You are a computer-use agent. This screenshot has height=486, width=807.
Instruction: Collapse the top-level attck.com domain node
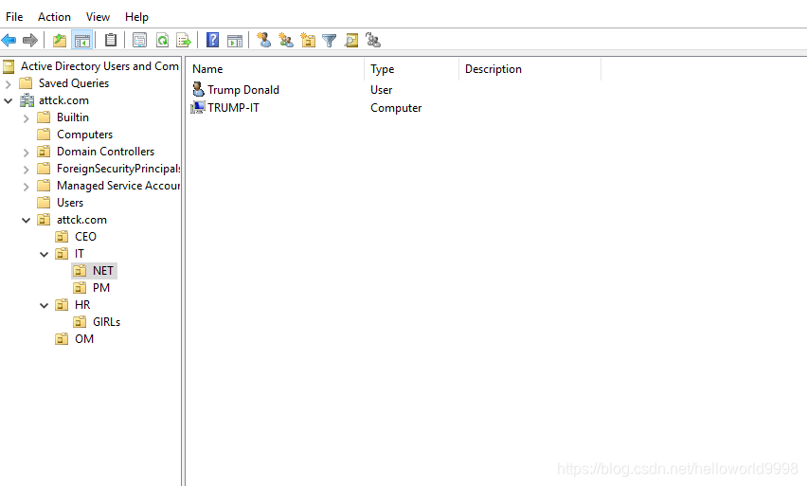tap(8, 100)
